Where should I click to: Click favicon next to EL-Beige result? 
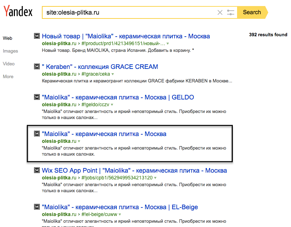37,207
